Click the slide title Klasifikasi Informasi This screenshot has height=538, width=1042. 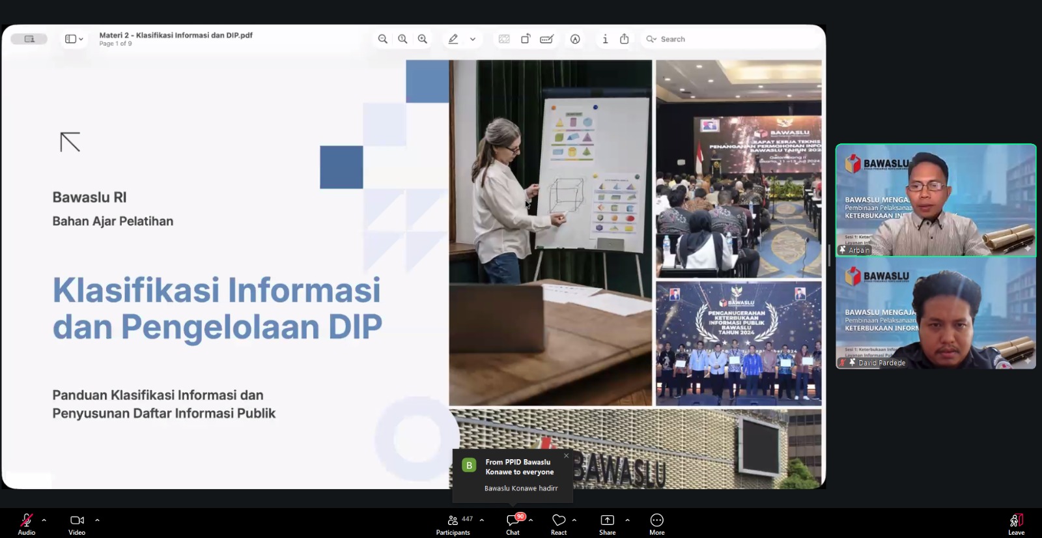(x=217, y=308)
